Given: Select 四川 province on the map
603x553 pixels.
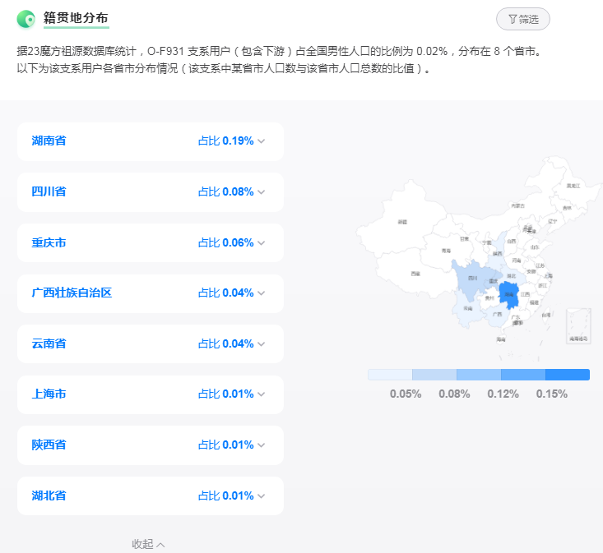Looking at the screenshot, I should [473, 279].
